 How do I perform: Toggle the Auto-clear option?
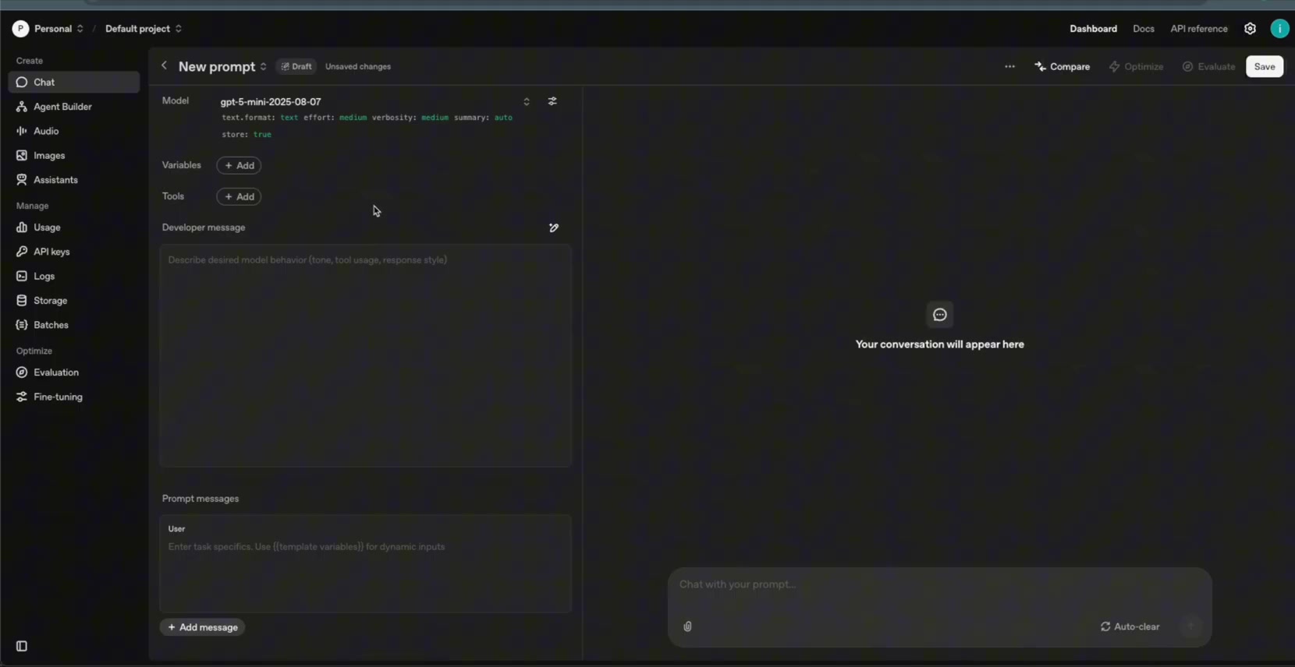(x=1130, y=626)
